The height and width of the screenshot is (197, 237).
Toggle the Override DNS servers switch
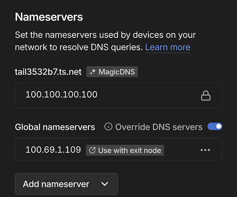coord(215,126)
